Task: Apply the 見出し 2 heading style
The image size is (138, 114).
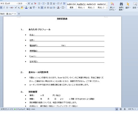Action: [x=91, y=6]
